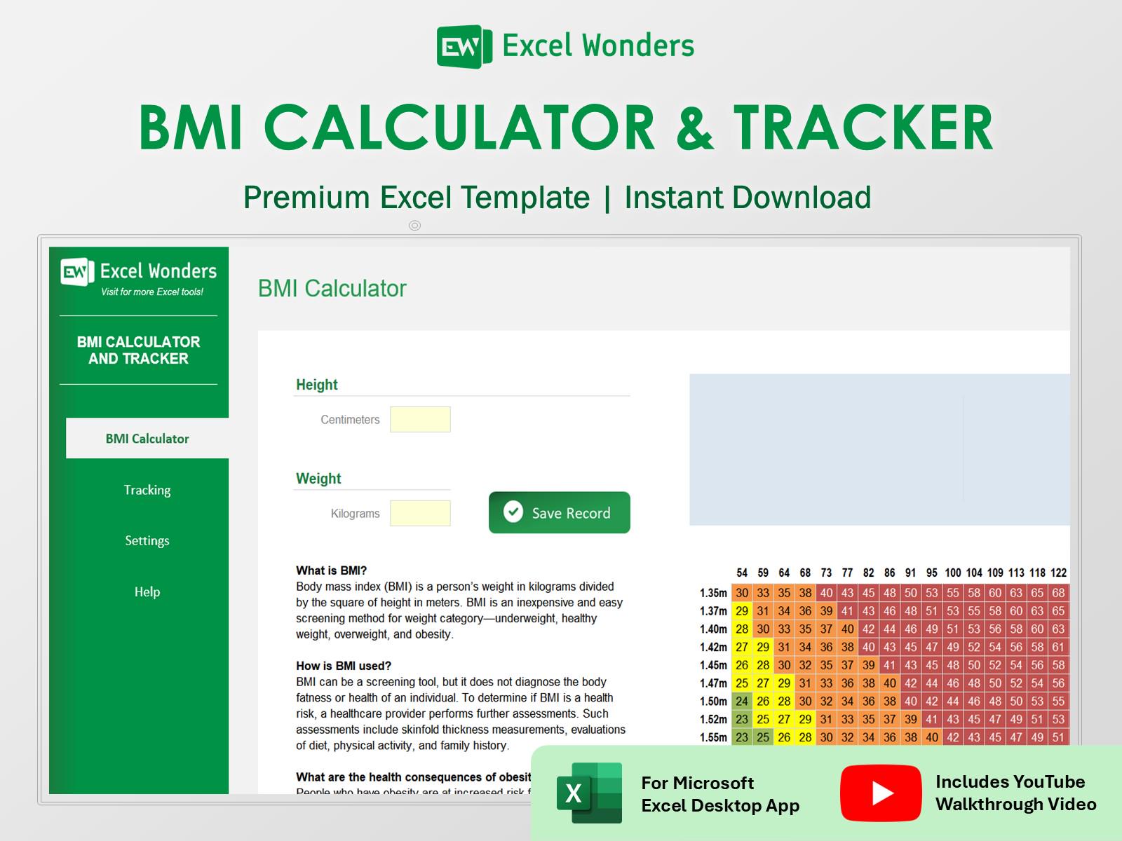The width and height of the screenshot is (1122, 841).
Task: Click the '100' weight column header
Action: pyautogui.click(x=953, y=573)
